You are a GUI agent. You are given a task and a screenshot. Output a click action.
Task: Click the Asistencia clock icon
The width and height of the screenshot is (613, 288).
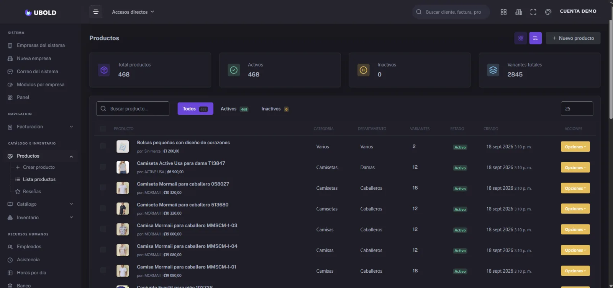[x=10, y=260]
